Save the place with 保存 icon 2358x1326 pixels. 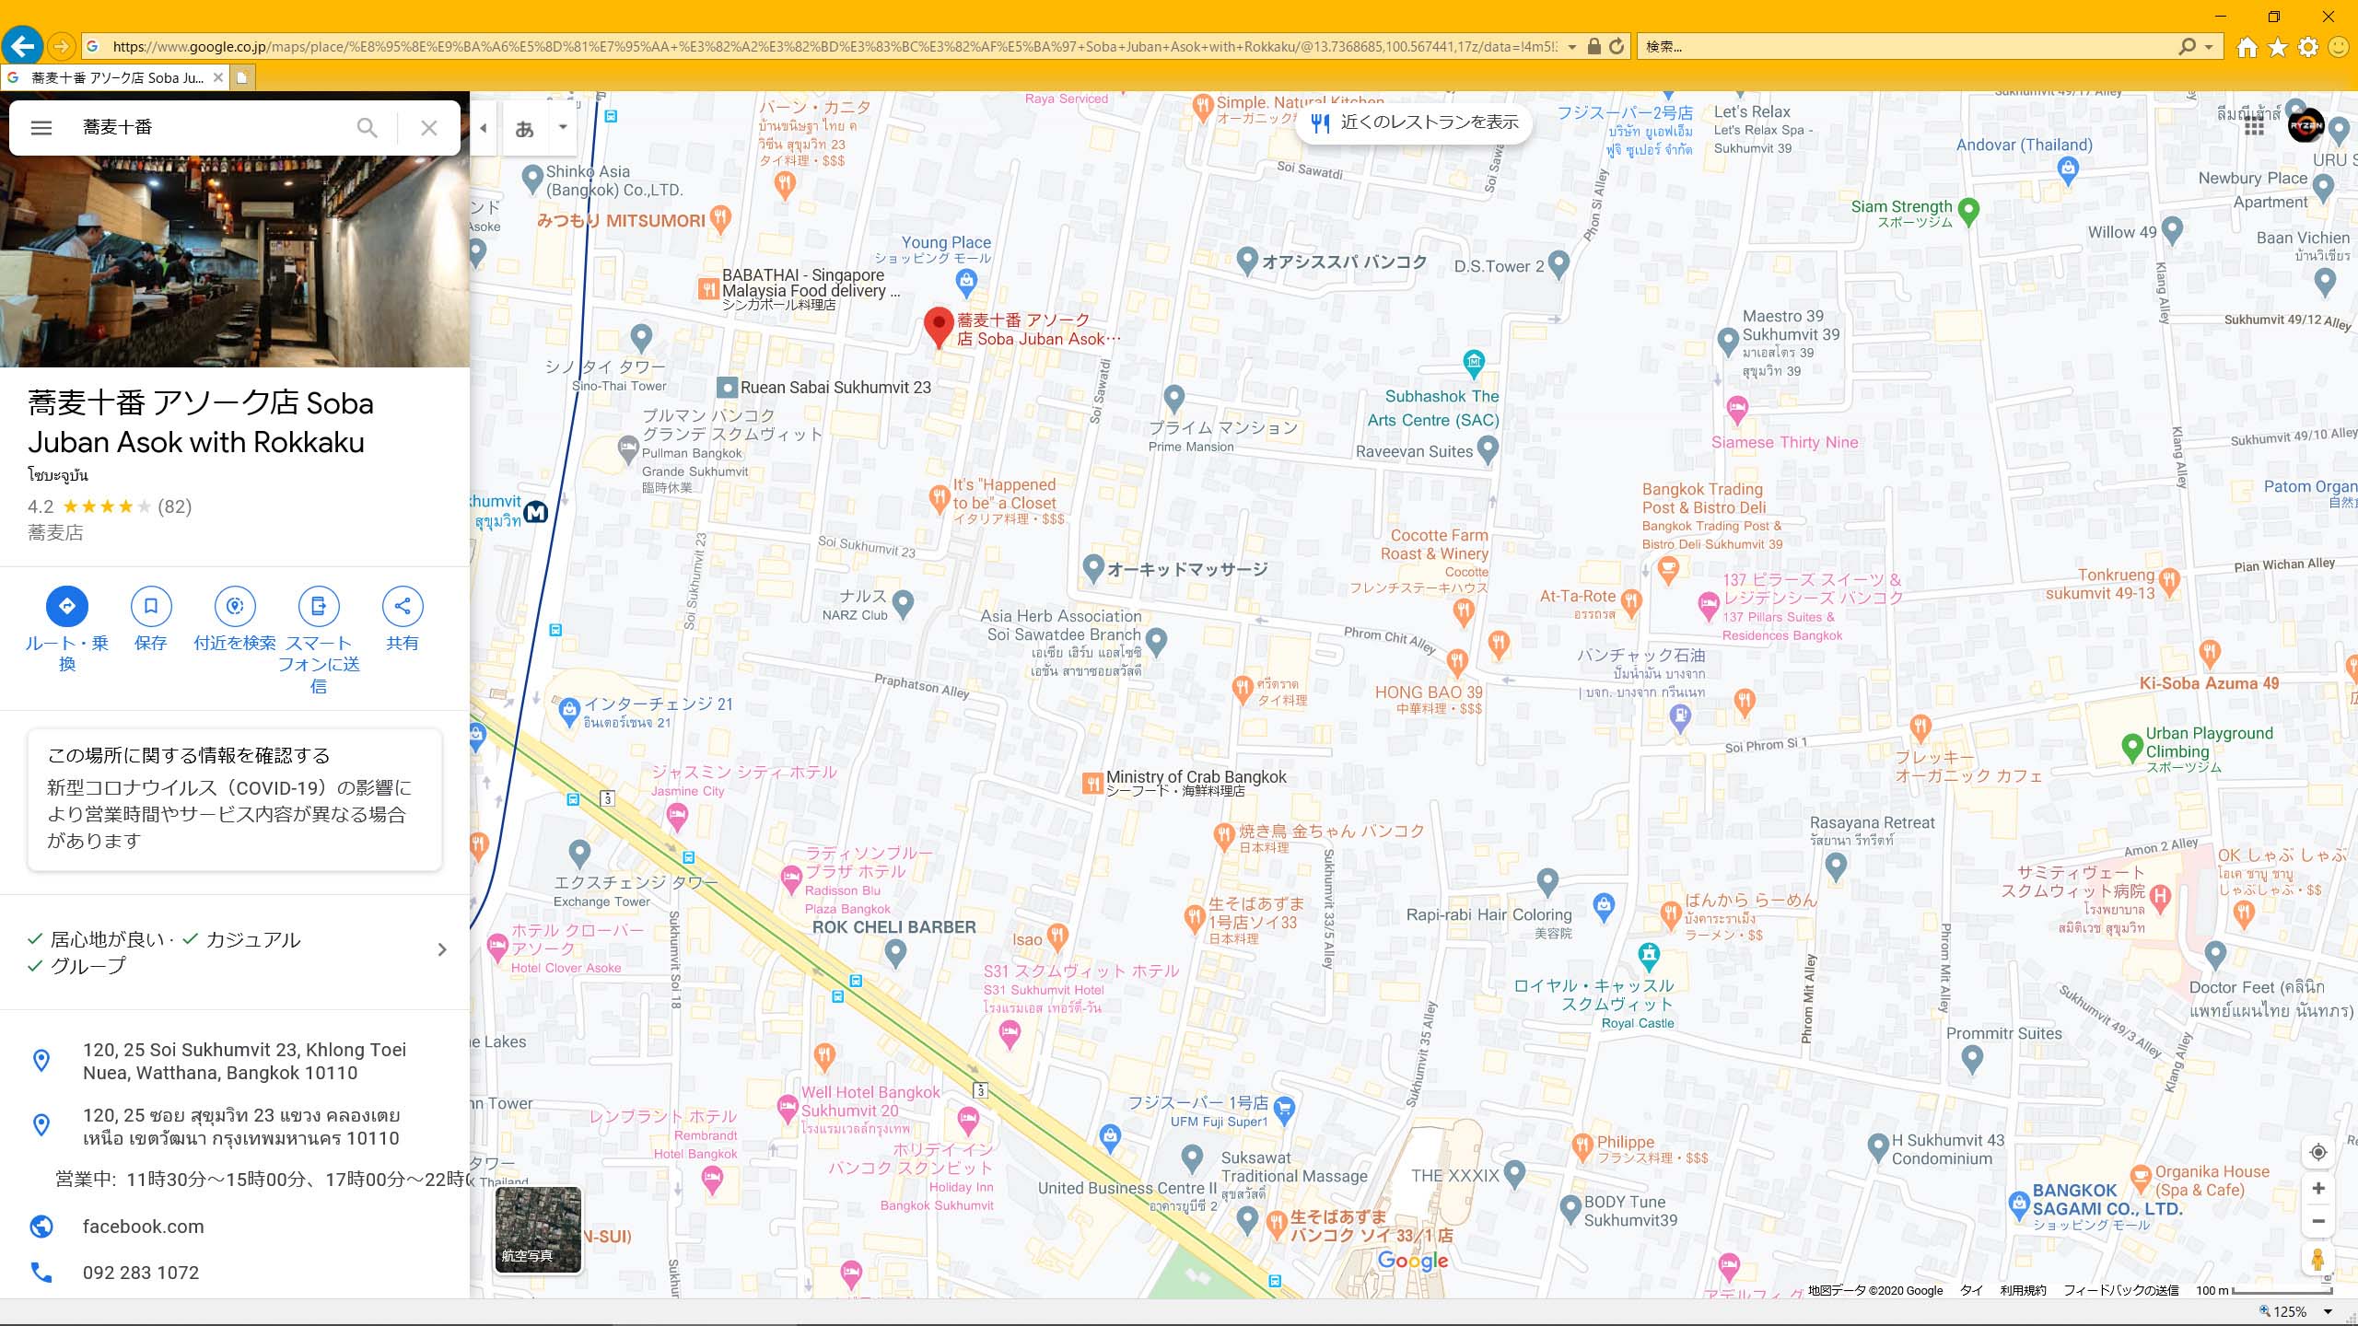pos(151,606)
